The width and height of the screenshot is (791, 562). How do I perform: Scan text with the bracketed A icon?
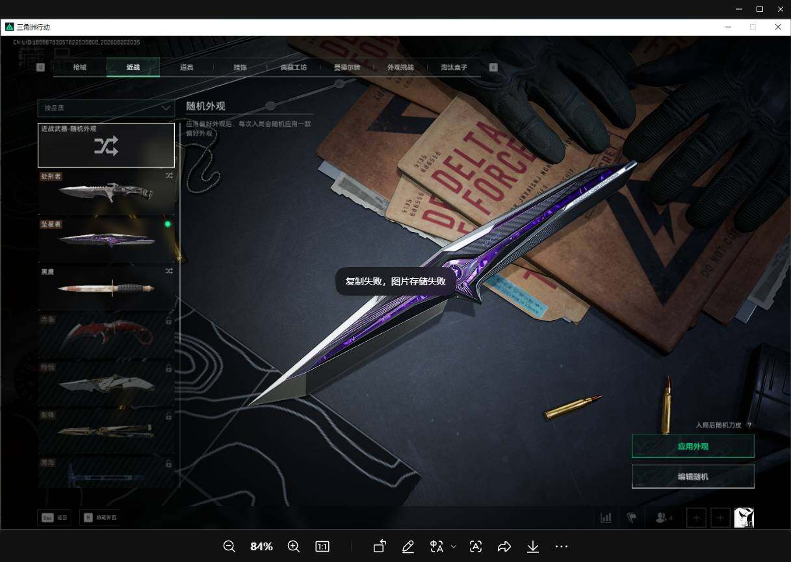click(x=476, y=546)
